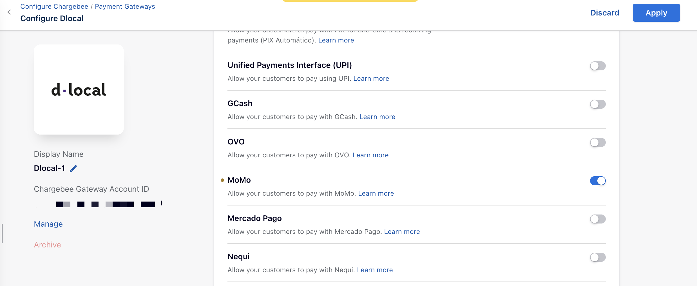The height and width of the screenshot is (286, 697).
Task: Open Learn more link for OVO
Action: click(370, 155)
